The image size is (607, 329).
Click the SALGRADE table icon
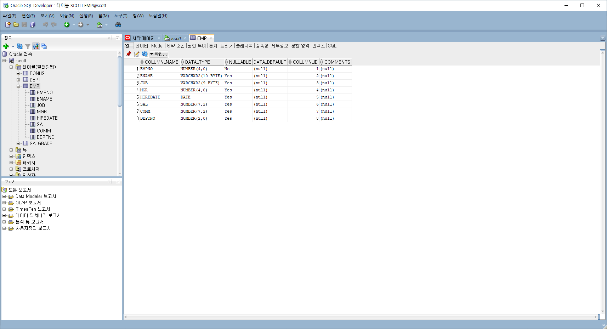click(25, 143)
